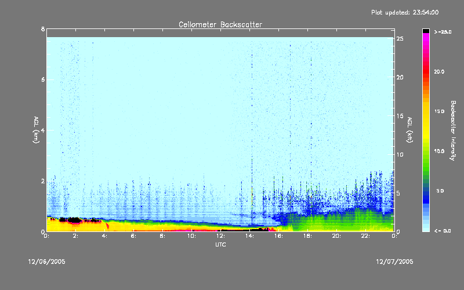Click the '14:' hour label on the UTC axis
Viewport: 464px width, 290px height.
click(x=250, y=236)
